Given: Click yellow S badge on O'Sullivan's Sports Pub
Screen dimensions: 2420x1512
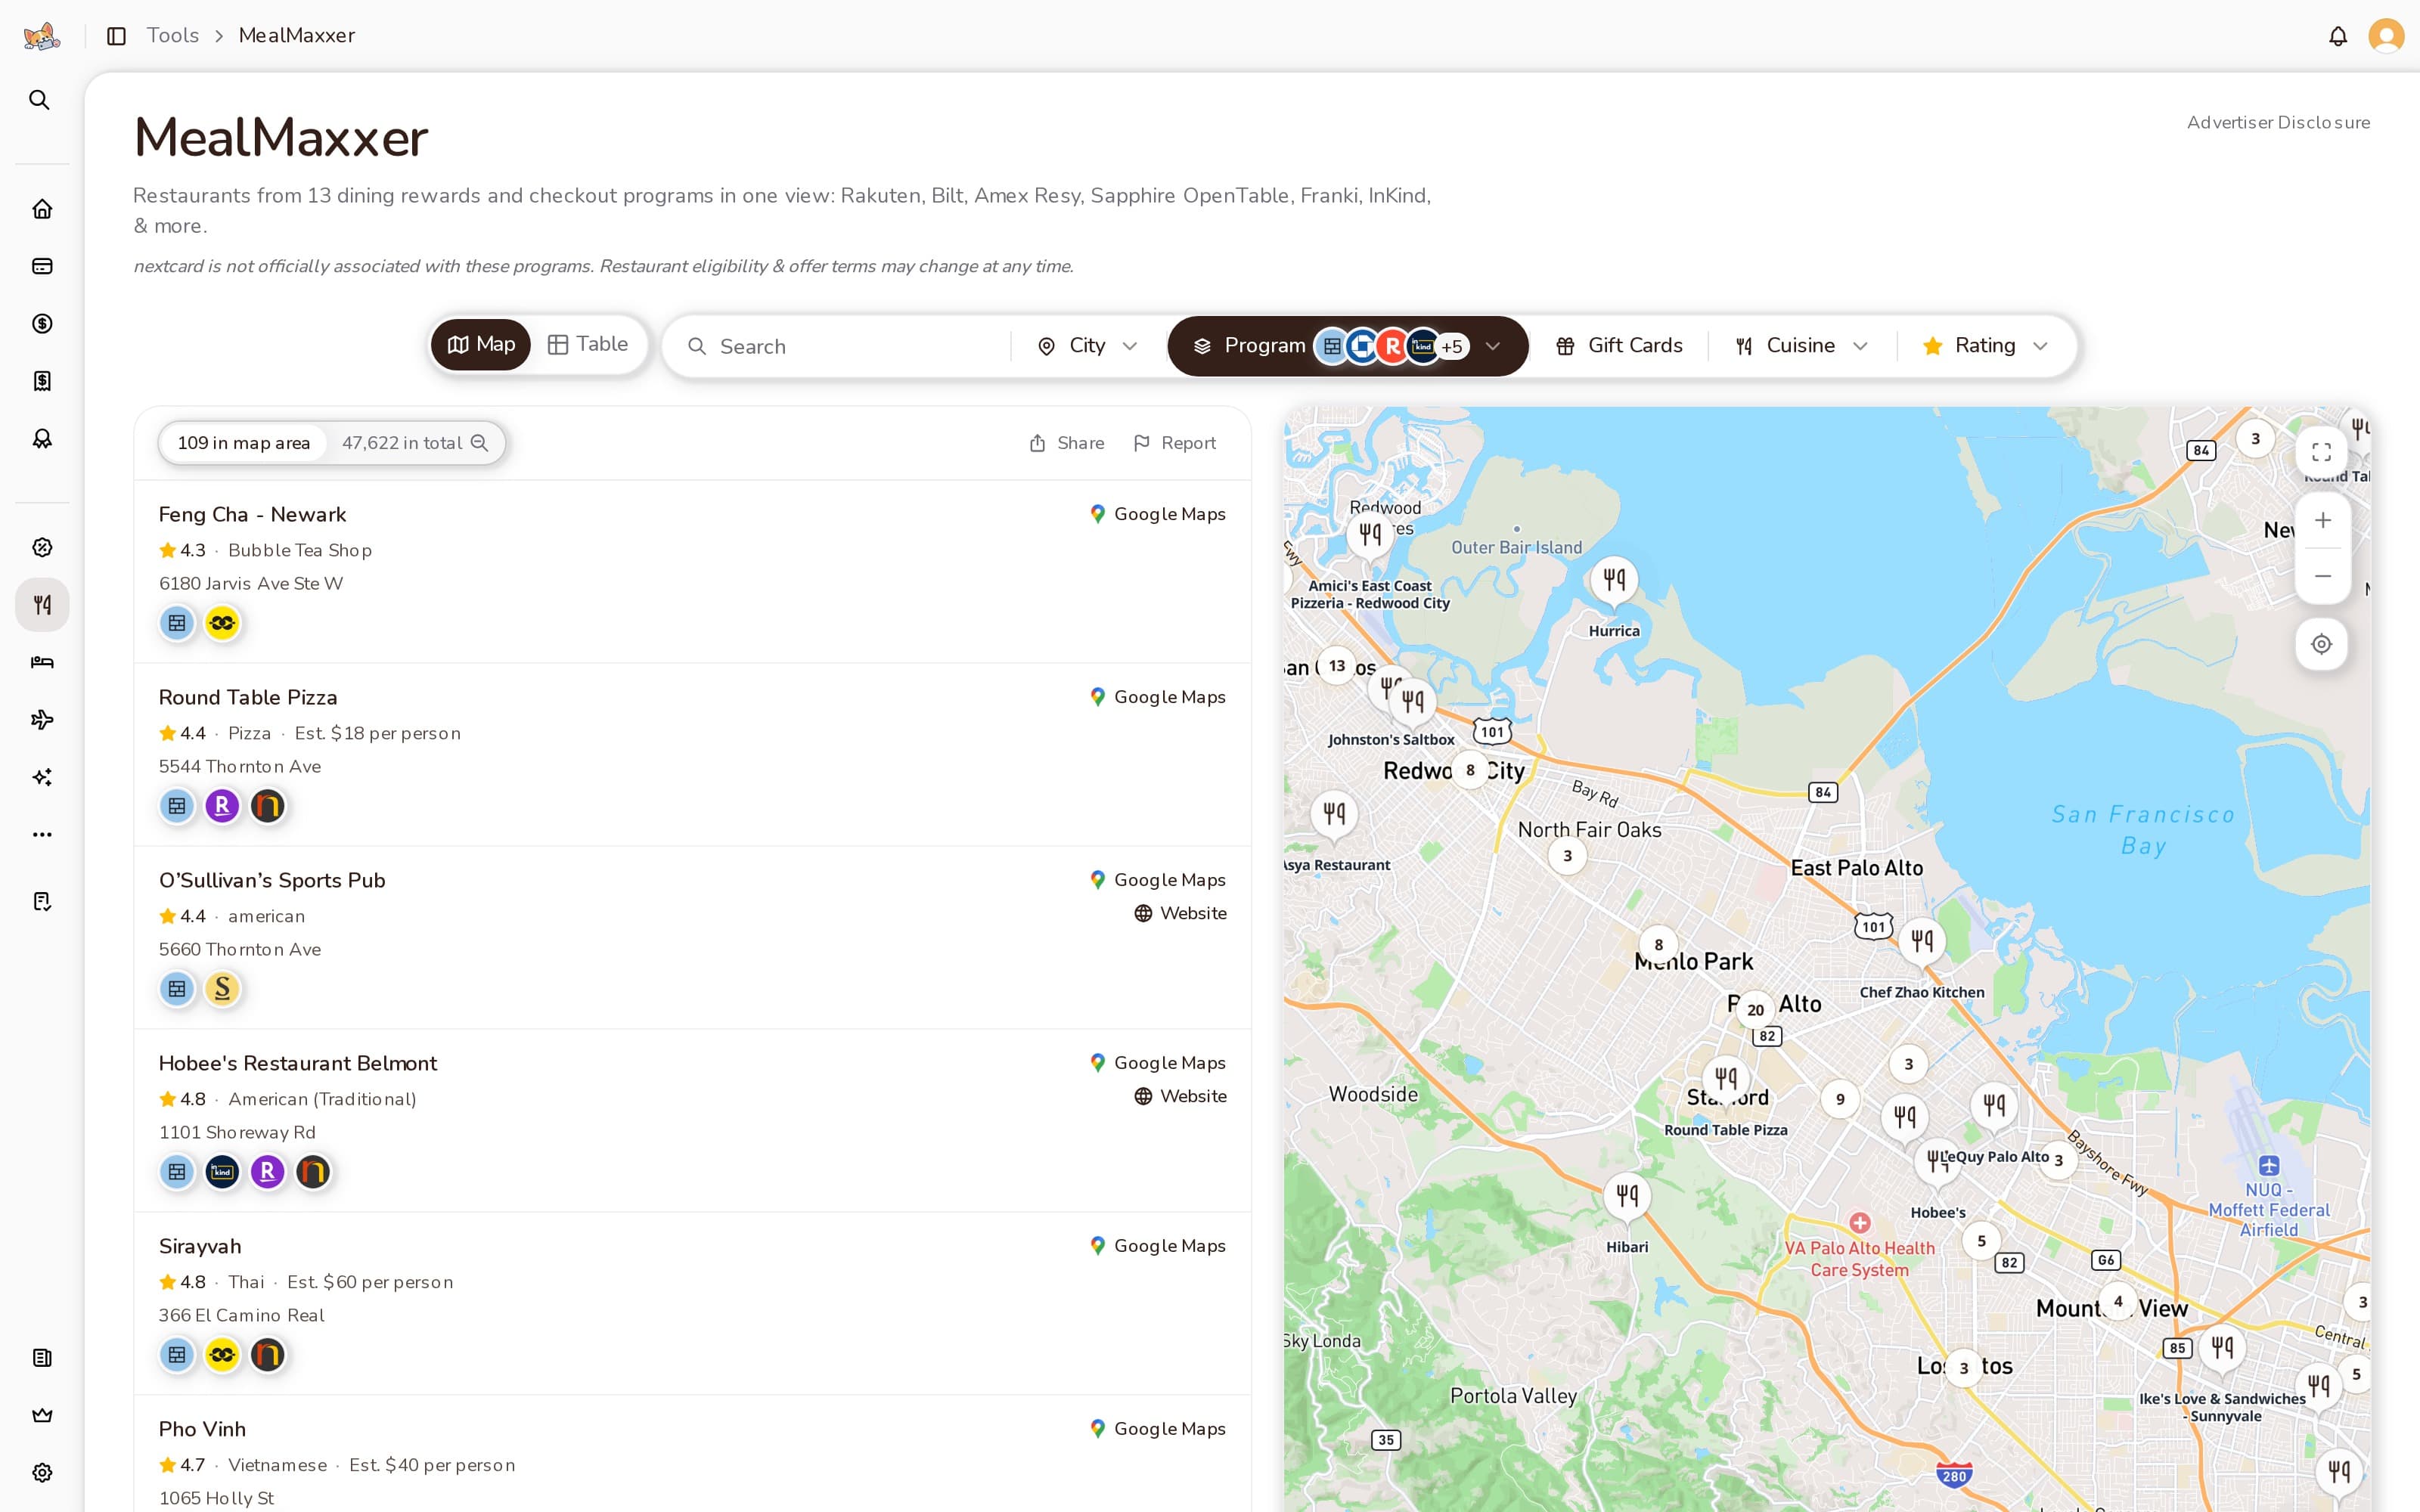Looking at the screenshot, I should pyautogui.click(x=222, y=989).
